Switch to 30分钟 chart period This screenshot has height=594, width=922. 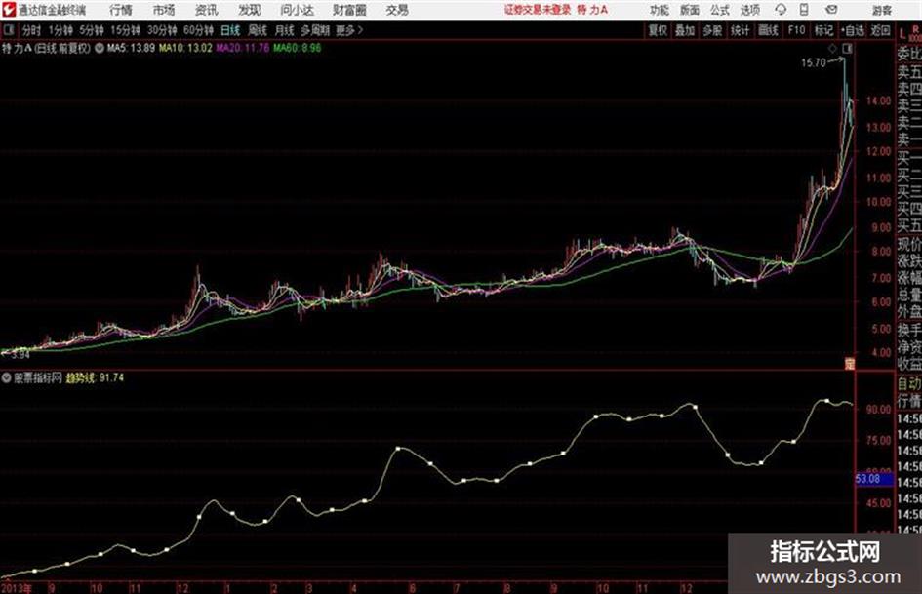coord(162,30)
